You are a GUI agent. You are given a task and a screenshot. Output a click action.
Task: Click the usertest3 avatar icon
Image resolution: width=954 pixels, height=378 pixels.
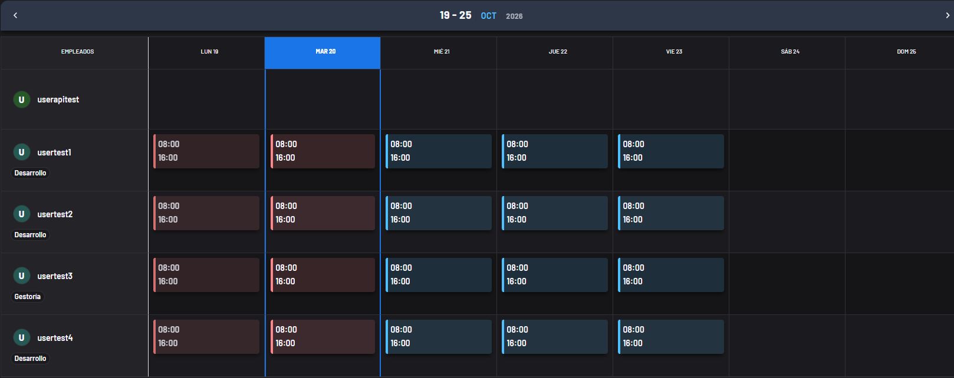(x=22, y=276)
